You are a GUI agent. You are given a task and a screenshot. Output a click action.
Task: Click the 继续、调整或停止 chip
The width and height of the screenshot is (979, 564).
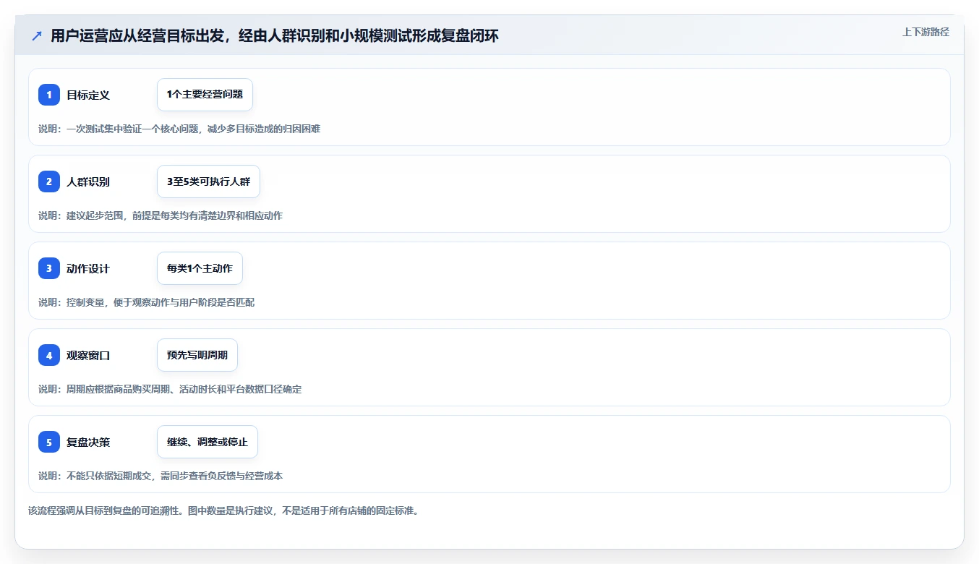(208, 442)
